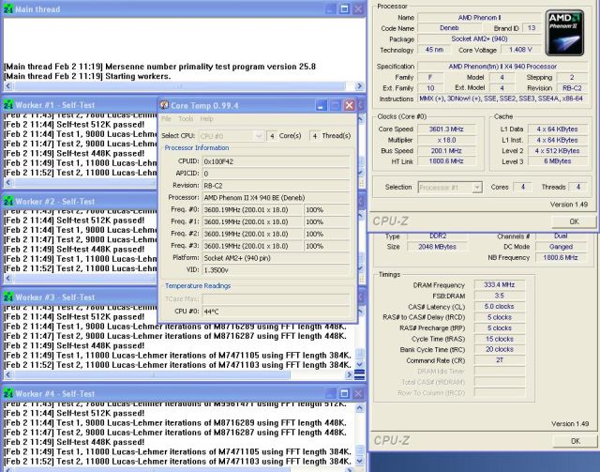
Task: Click the Code Name value Deneb
Action: pyautogui.click(x=449, y=28)
